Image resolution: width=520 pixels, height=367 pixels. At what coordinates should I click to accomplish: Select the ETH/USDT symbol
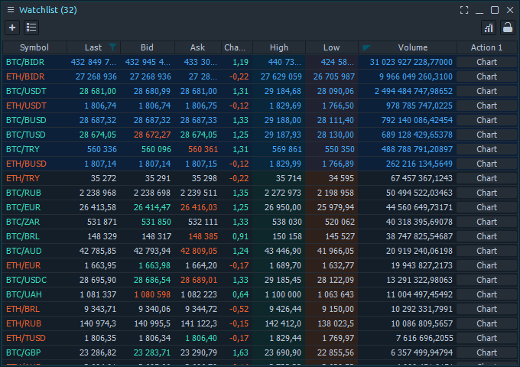click(x=26, y=106)
